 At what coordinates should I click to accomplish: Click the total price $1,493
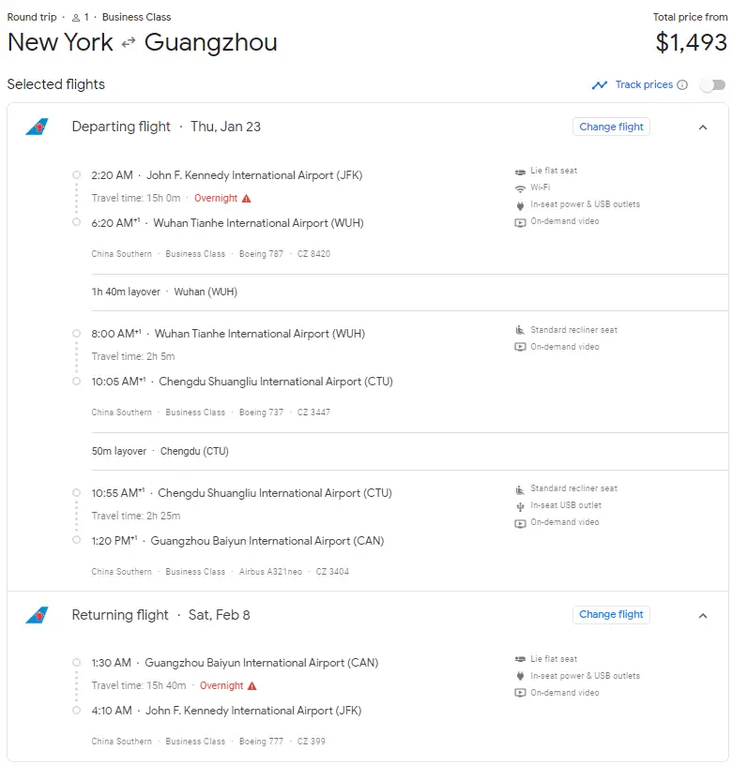click(691, 42)
